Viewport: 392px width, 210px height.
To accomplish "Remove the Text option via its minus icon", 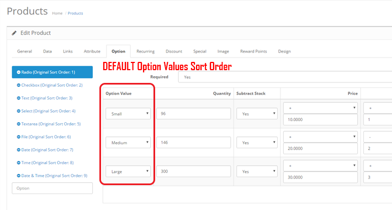I will click(x=19, y=98).
